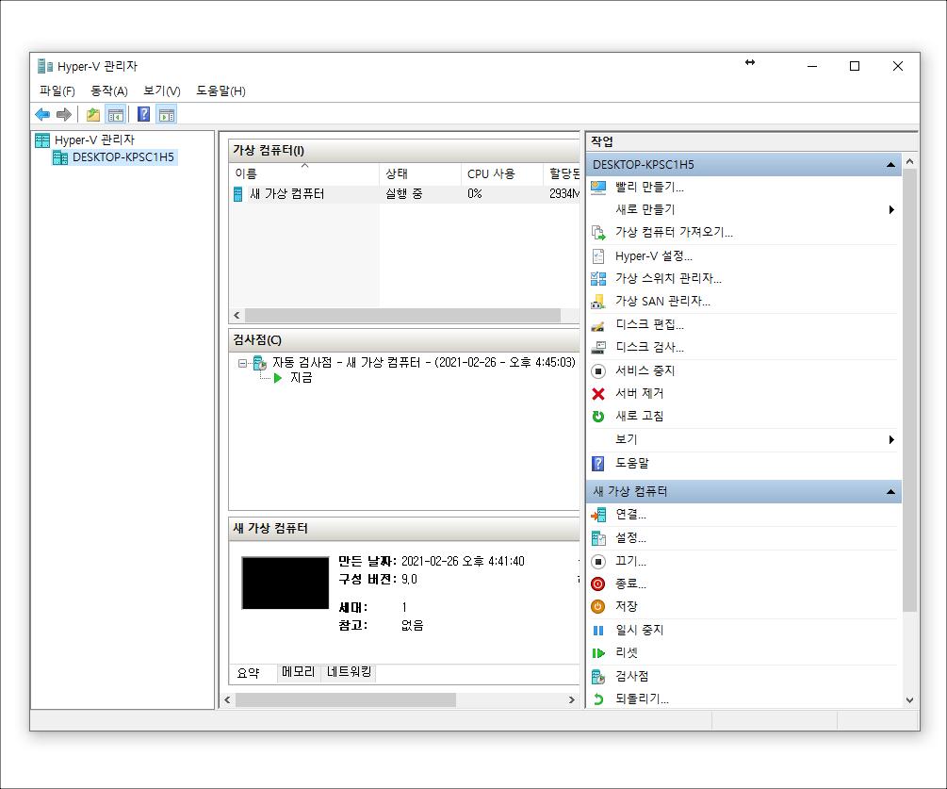This screenshot has height=789, width=947.
Task: Click the Stop Service icon (서비스 중지)
Action: point(598,371)
